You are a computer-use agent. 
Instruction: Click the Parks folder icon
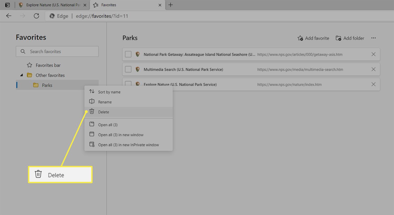pyautogui.click(x=36, y=85)
